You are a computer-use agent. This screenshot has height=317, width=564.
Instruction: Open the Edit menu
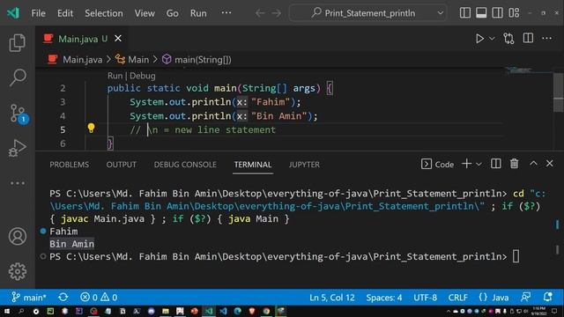point(65,13)
